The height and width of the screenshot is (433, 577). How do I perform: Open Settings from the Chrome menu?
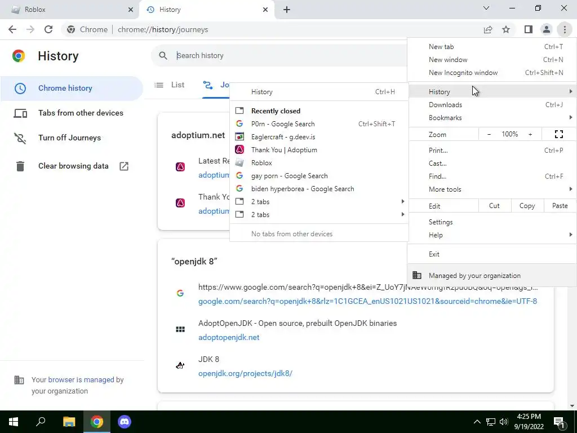click(492, 222)
